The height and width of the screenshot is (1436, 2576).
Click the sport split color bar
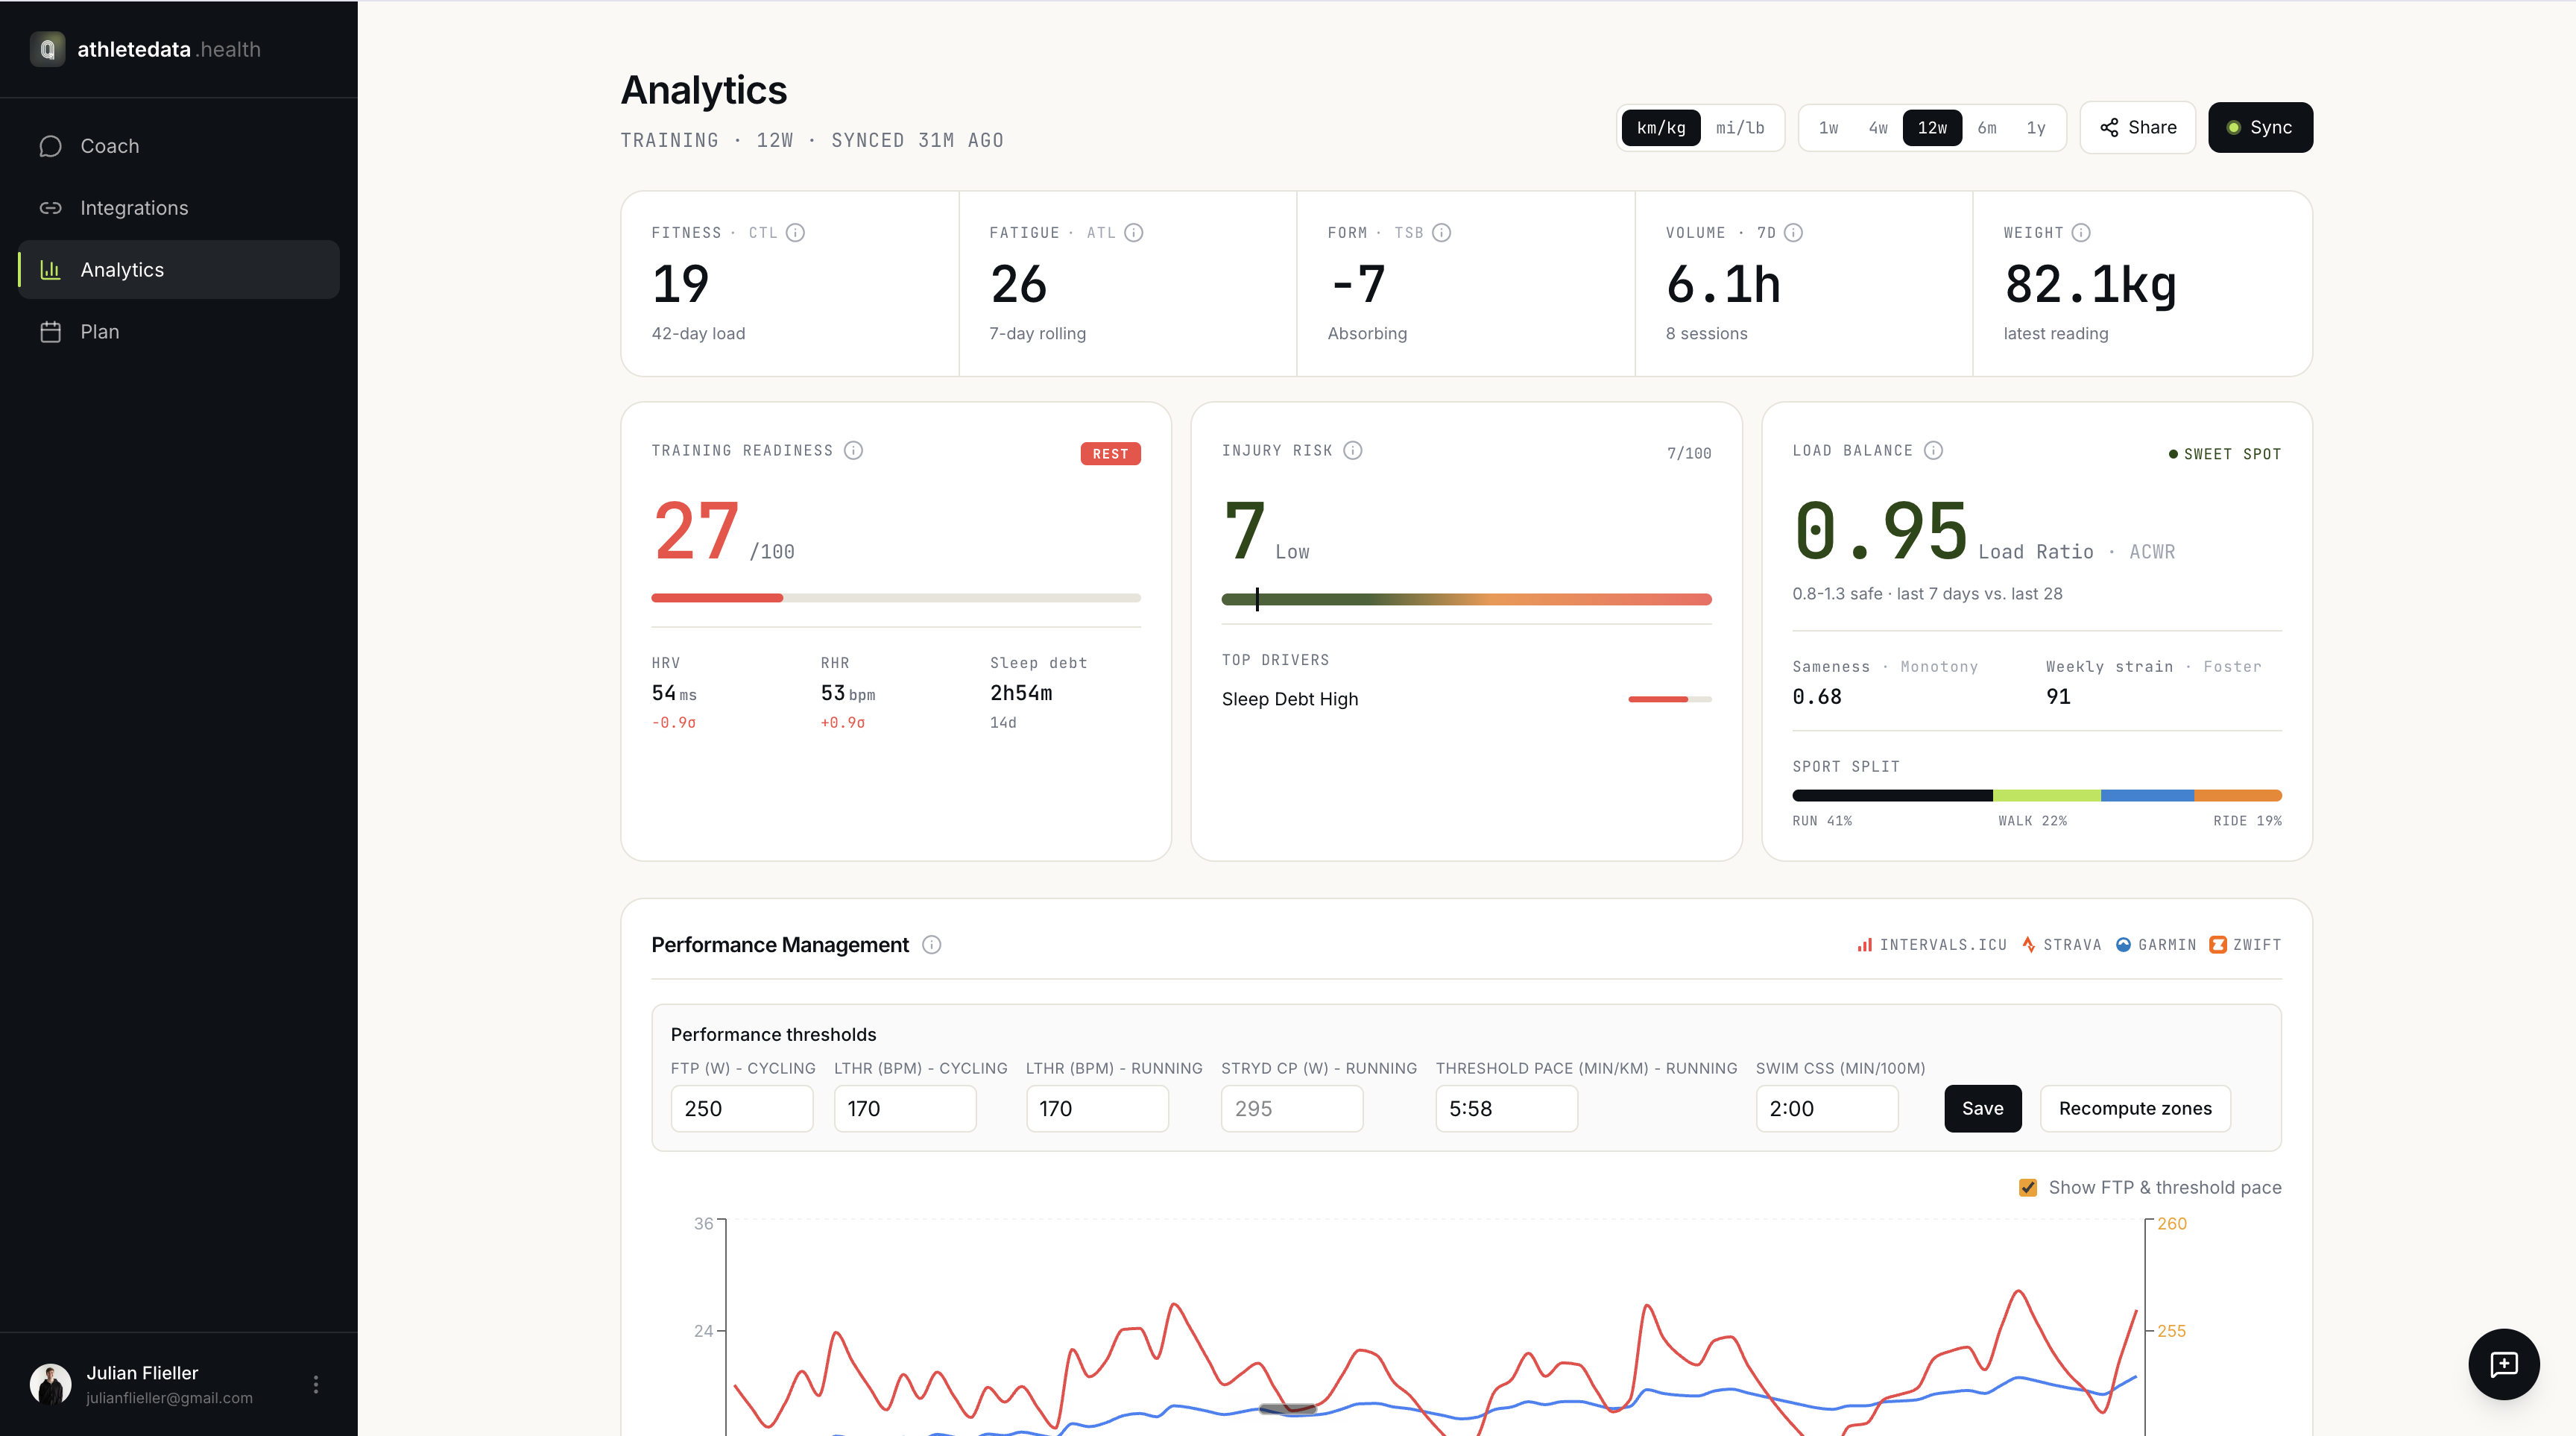2036,796
